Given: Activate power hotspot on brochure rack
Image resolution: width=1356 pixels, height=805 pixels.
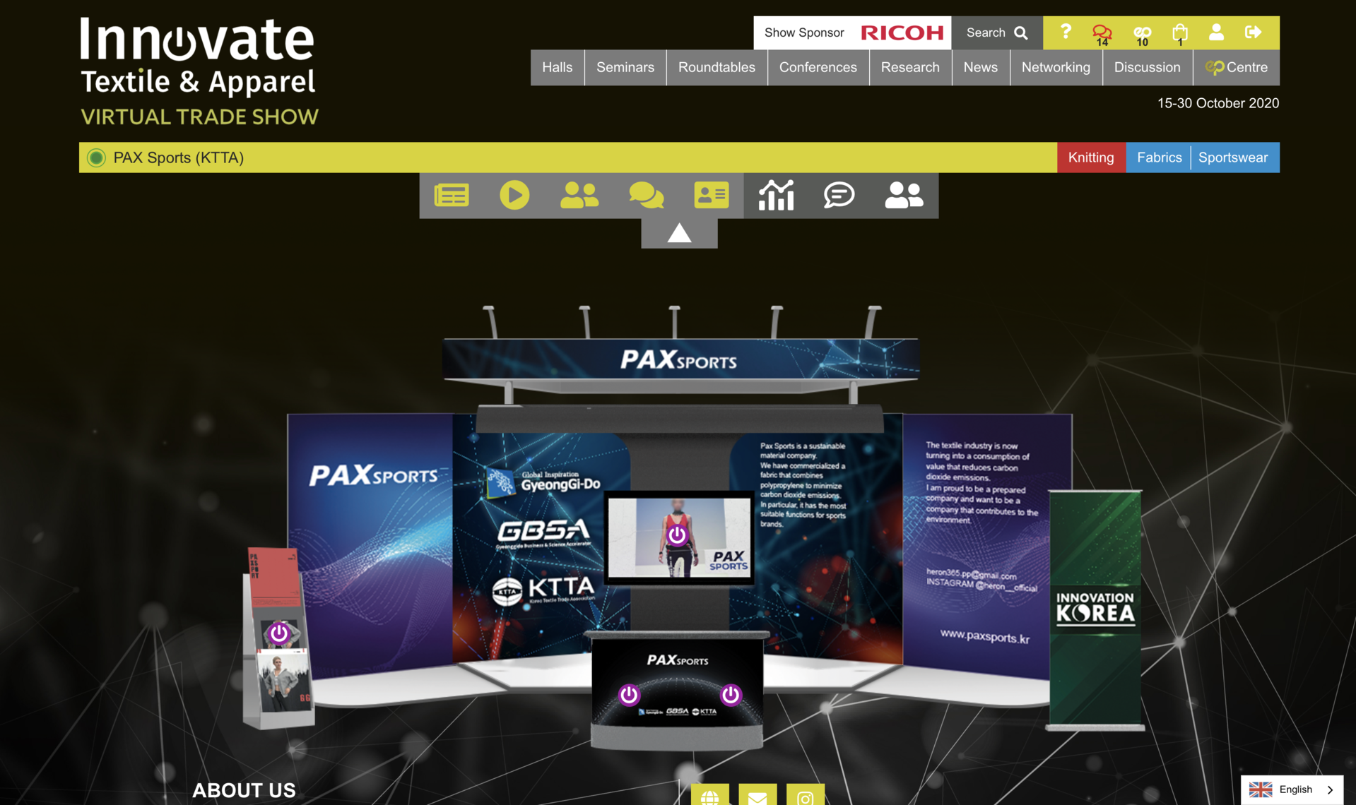Looking at the screenshot, I should (279, 633).
